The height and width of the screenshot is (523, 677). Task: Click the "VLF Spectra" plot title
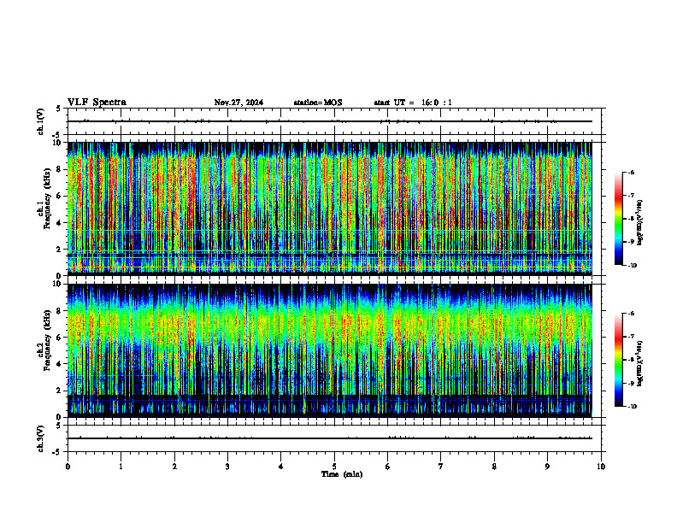coord(97,103)
